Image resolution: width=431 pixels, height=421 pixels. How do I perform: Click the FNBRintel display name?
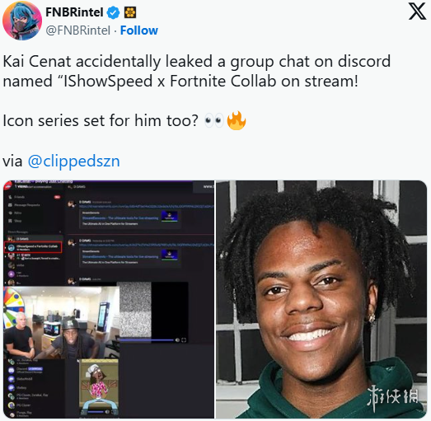point(74,12)
